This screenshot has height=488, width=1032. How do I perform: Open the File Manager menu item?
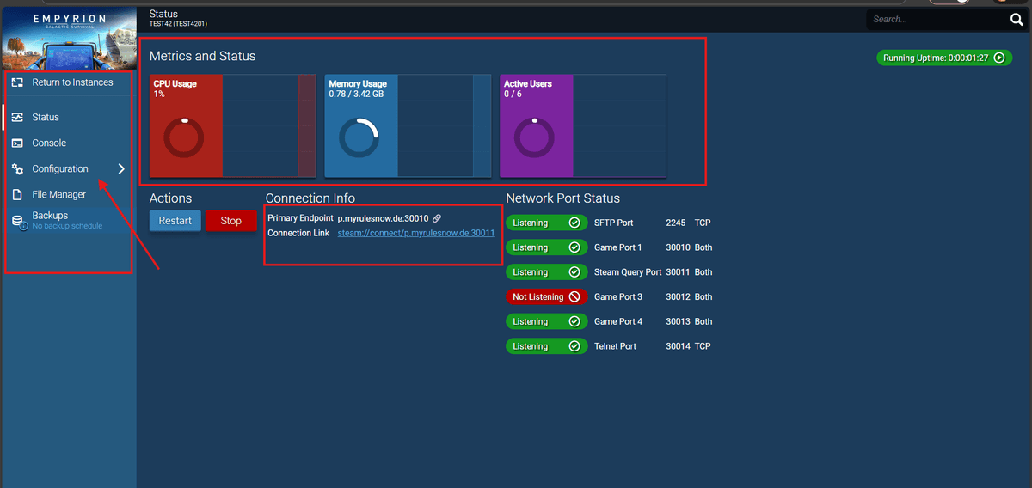[68, 194]
